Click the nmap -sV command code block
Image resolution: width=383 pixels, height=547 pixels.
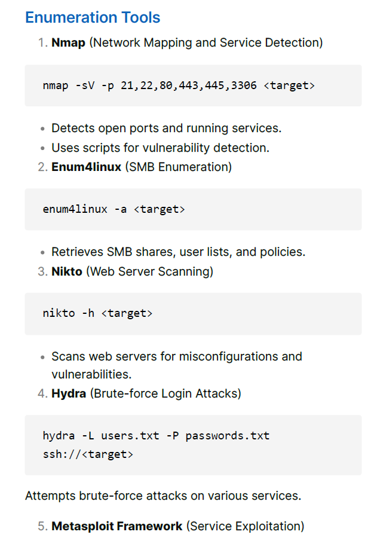point(193,85)
